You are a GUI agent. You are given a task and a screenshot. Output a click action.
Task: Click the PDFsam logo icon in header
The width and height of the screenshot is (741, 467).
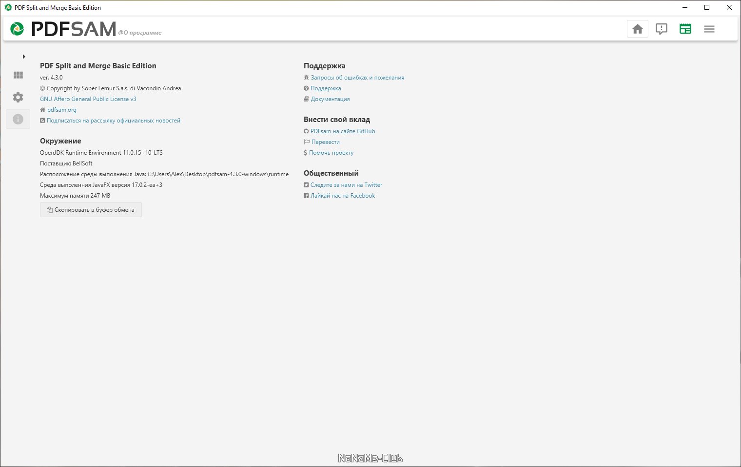(17, 29)
